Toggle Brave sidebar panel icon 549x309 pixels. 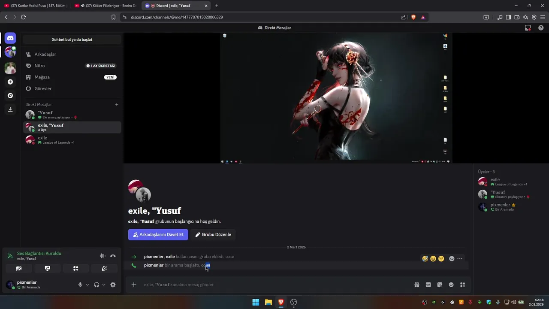(508, 17)
